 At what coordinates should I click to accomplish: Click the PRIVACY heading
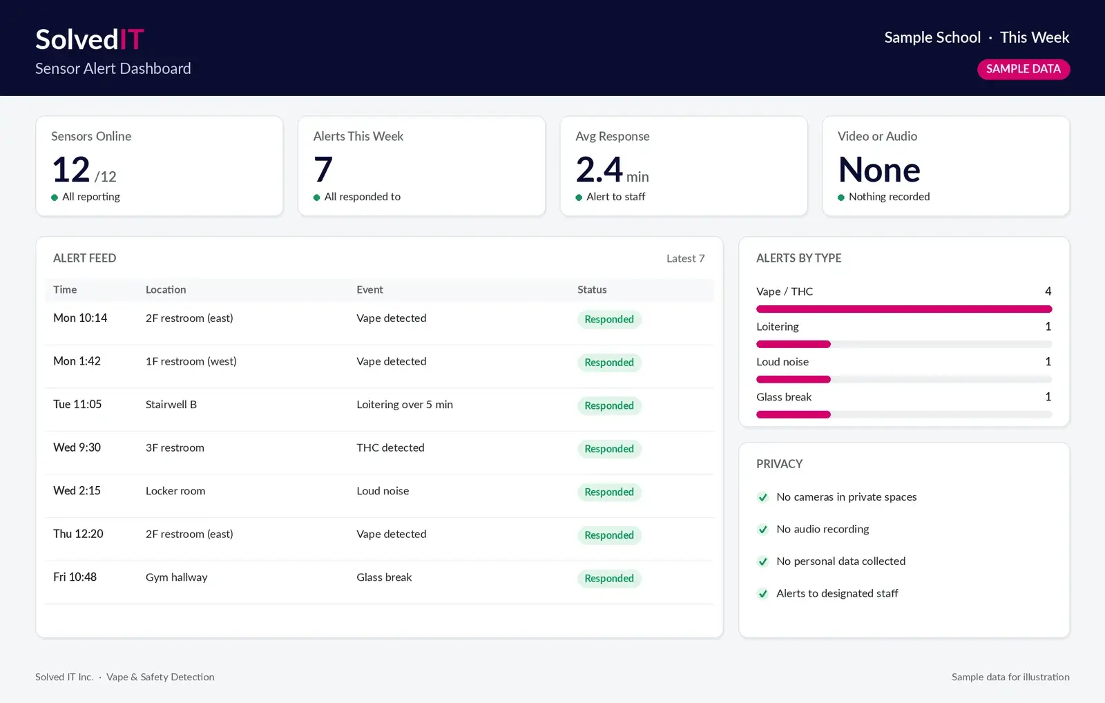pyautogui.click(x=779, y=464)
